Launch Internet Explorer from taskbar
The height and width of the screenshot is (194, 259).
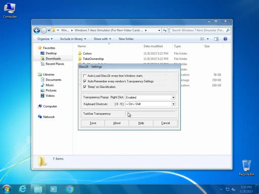(23, 189)
